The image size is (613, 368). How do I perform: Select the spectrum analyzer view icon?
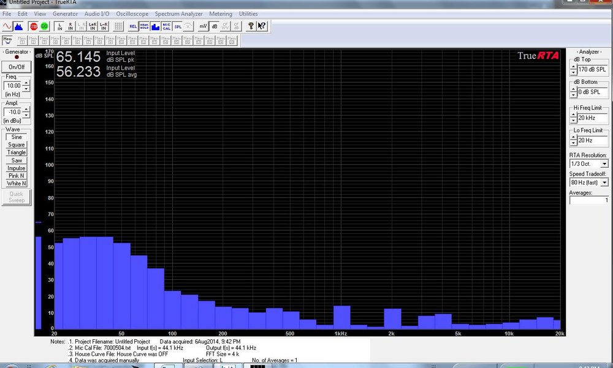pos(18,26)
